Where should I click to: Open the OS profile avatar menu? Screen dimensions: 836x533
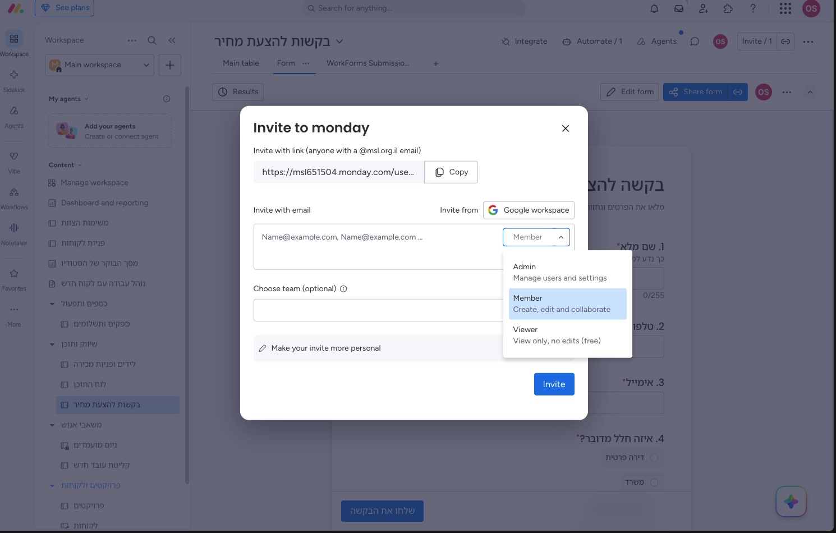[x=811, y=8]
